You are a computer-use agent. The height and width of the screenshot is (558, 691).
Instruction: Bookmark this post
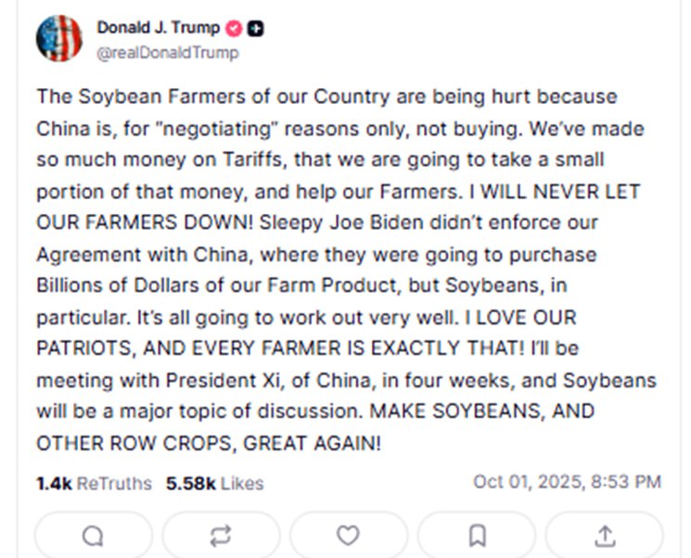(x=477, y=535)
